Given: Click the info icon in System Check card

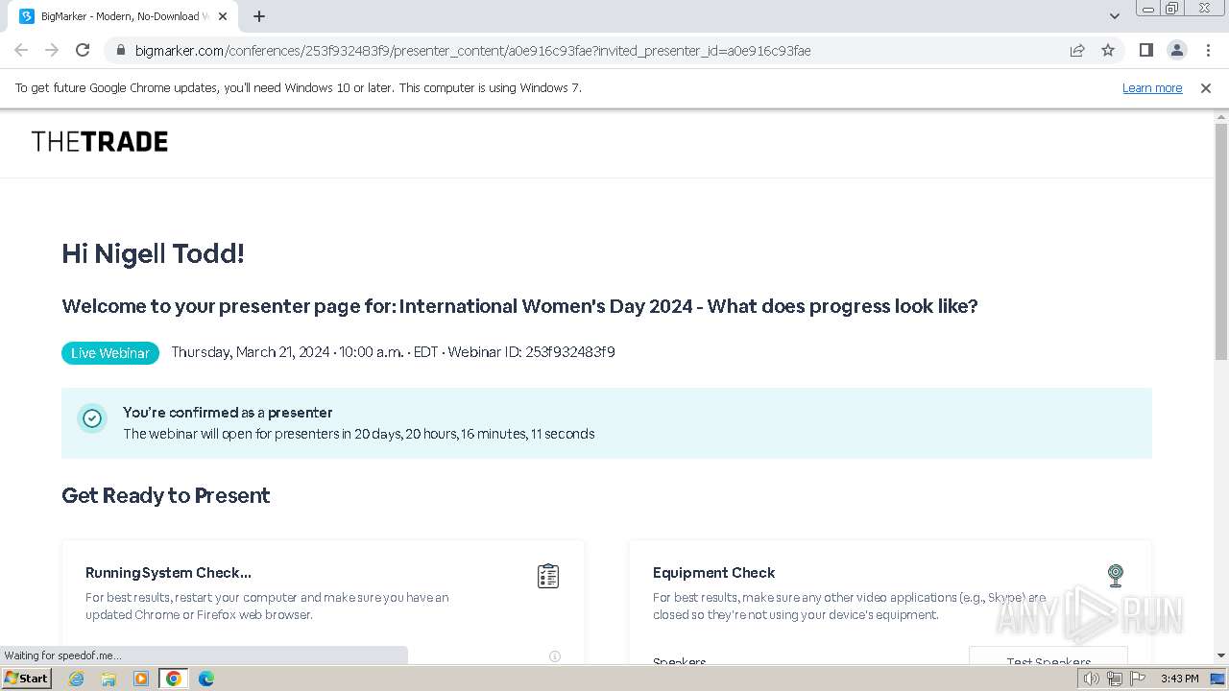Looking at the screenshot, I should tap(555, 656).
